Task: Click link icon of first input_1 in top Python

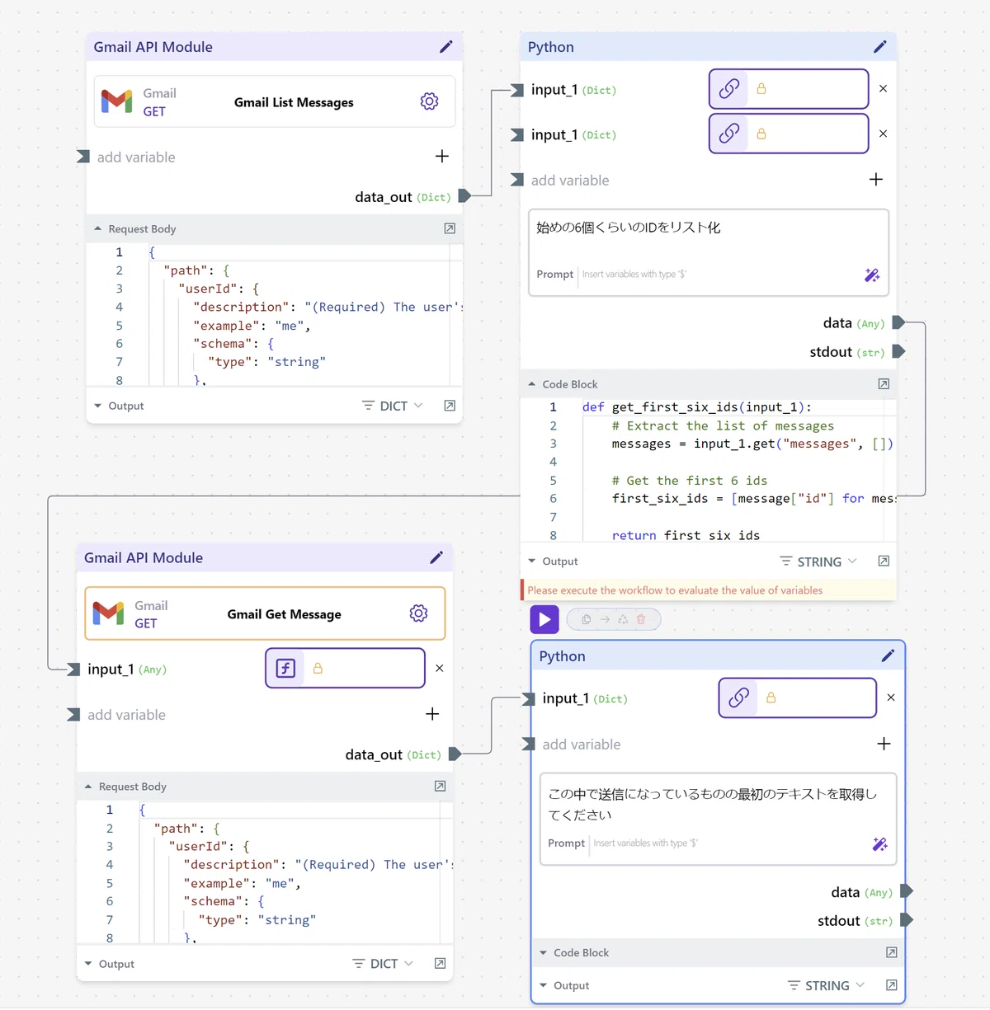Action: click(729, 89)
